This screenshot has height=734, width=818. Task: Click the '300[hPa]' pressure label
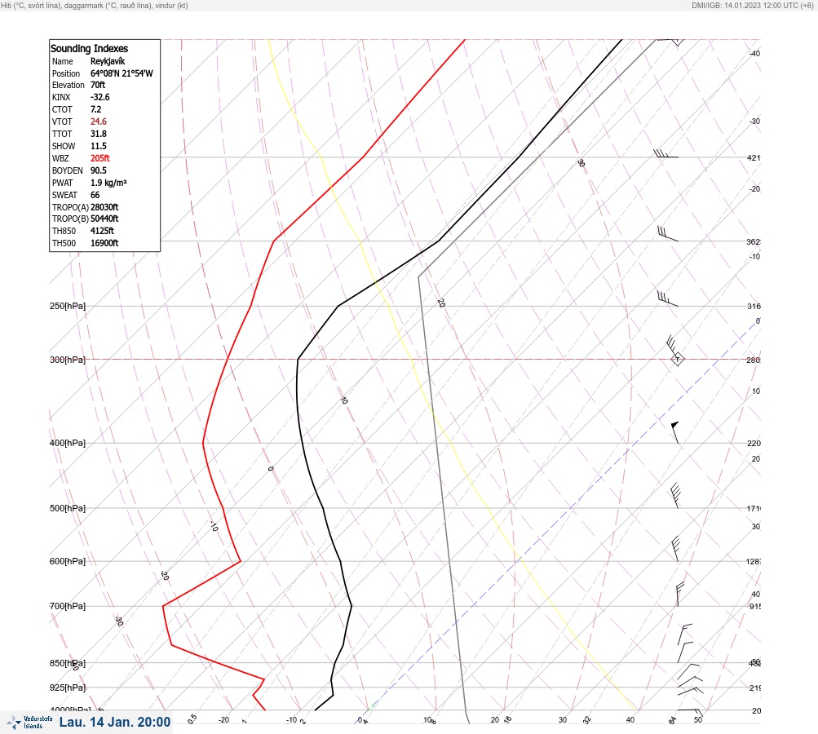pyautogui.click(x=68, y=360)
